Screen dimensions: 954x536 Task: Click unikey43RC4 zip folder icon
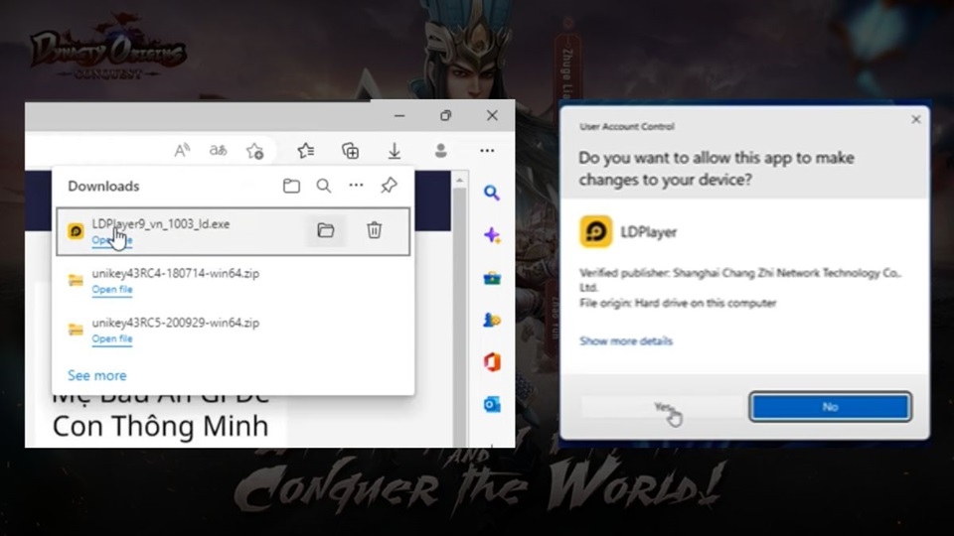click(77, 280)
